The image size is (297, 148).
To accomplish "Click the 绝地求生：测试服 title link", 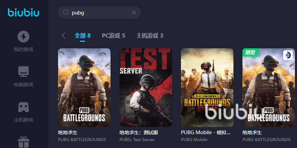I will (139, 132).
